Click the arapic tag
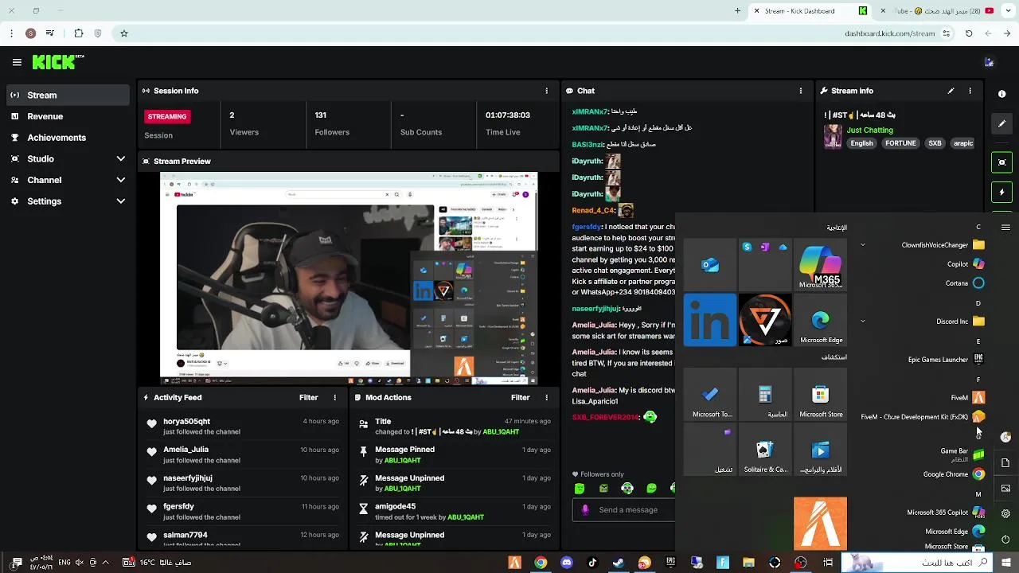This screenshot has height=573, width=1019. click(963, 143)
